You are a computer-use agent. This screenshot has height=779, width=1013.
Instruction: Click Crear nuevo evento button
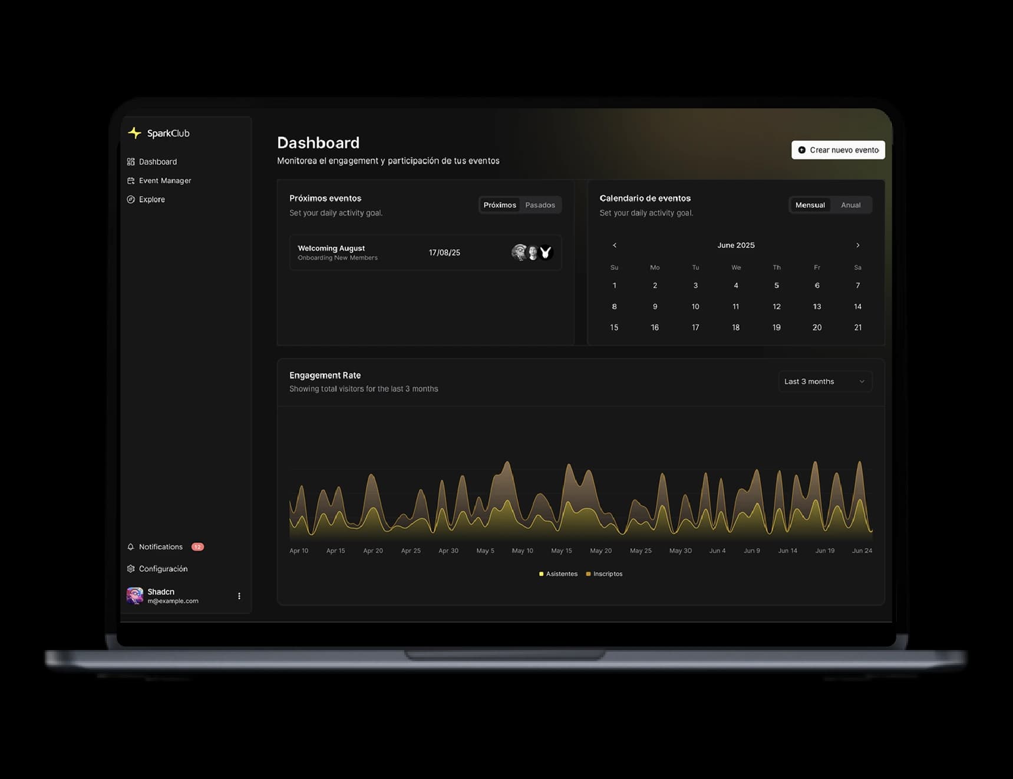pos(837,150)
